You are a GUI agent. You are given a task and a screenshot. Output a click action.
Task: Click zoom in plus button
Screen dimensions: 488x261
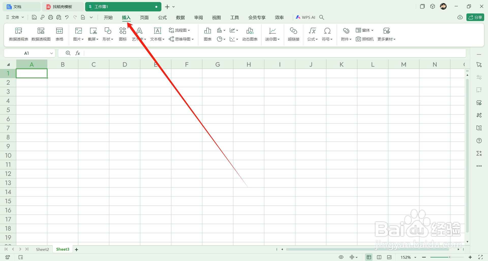click(470, 257)
